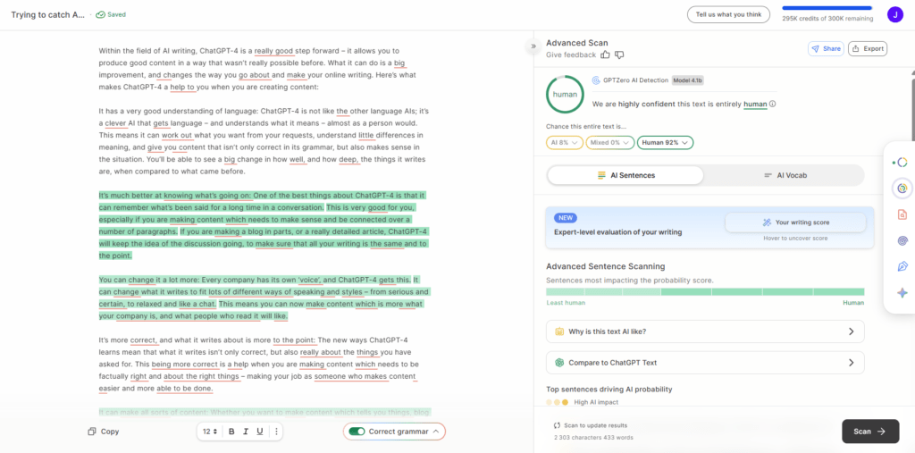The height and width of the screenshot is (453, 915).
Task: Open the fingerprint icon in right sidebar
Action: click(902, 240)
